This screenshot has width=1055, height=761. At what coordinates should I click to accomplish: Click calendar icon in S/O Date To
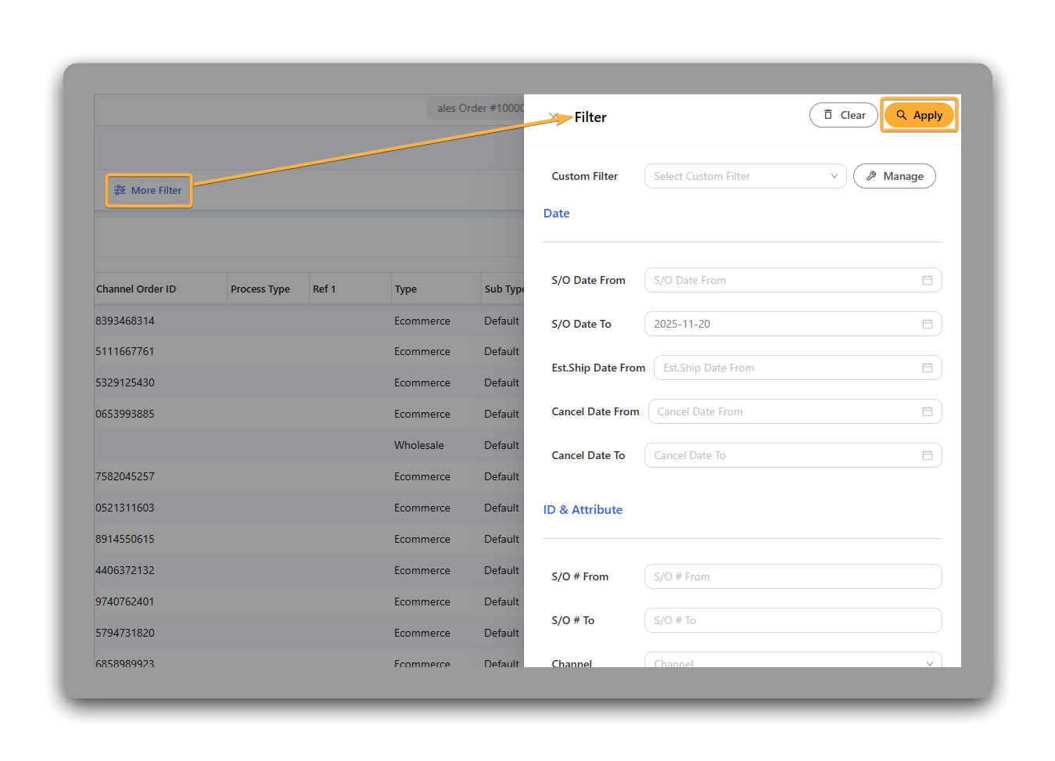[927, 324]
